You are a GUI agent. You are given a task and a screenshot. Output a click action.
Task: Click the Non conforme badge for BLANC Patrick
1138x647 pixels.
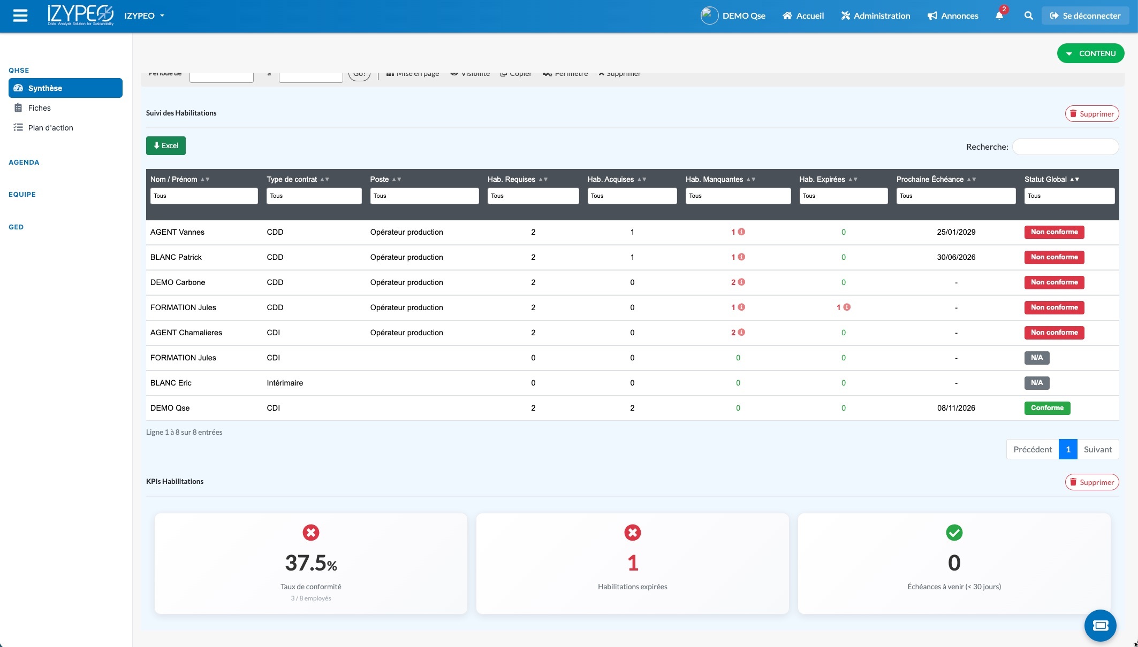(x=1054, y=257)
